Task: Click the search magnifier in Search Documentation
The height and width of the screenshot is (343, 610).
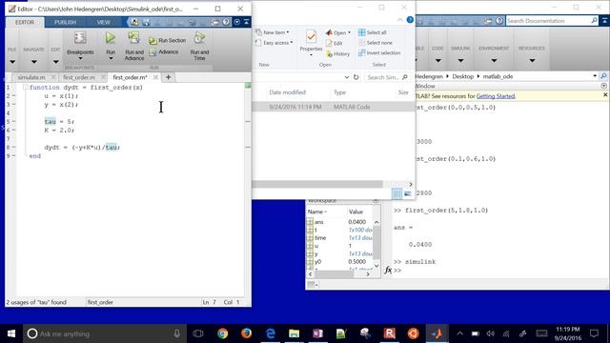Action: [x=594, y=20]
